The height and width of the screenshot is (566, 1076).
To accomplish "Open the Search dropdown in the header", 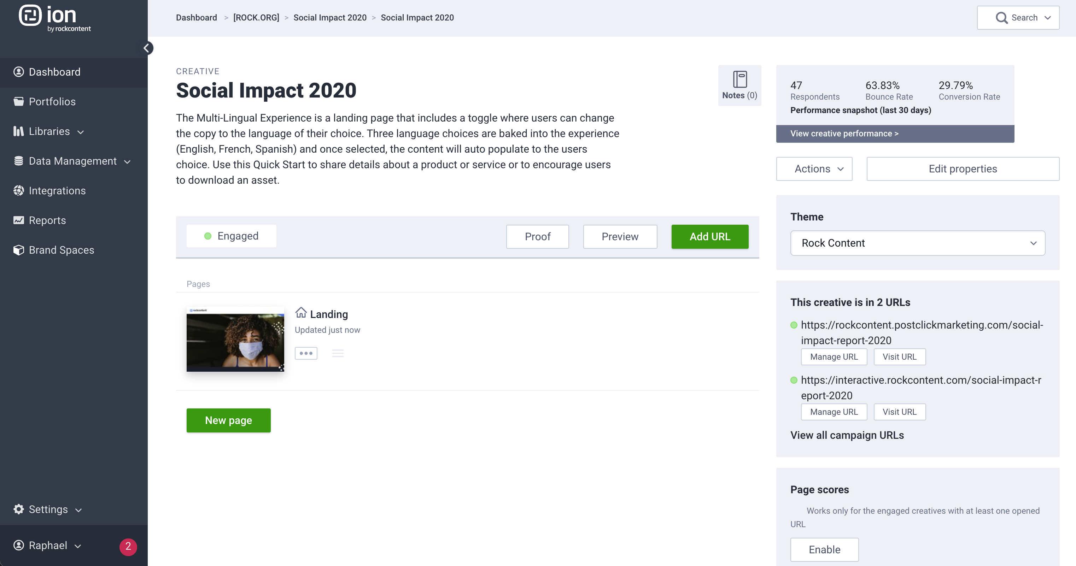I will coord(1018,18).
